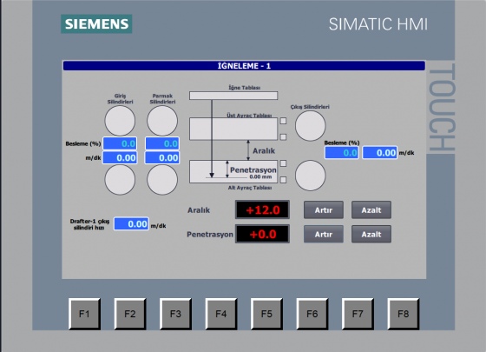Click the lower Çıkış Silindirleri roller
The width and height of the screenshot is (486, 352).
[311, 176]
